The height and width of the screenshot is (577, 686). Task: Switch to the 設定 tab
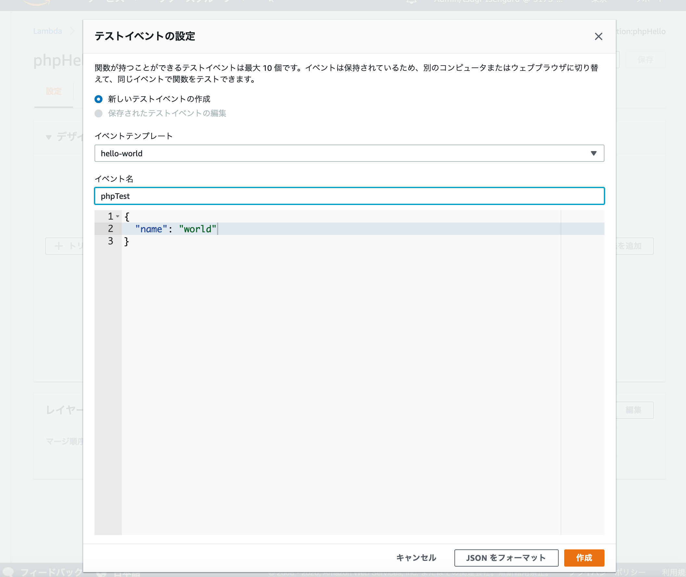click(54, 92)
